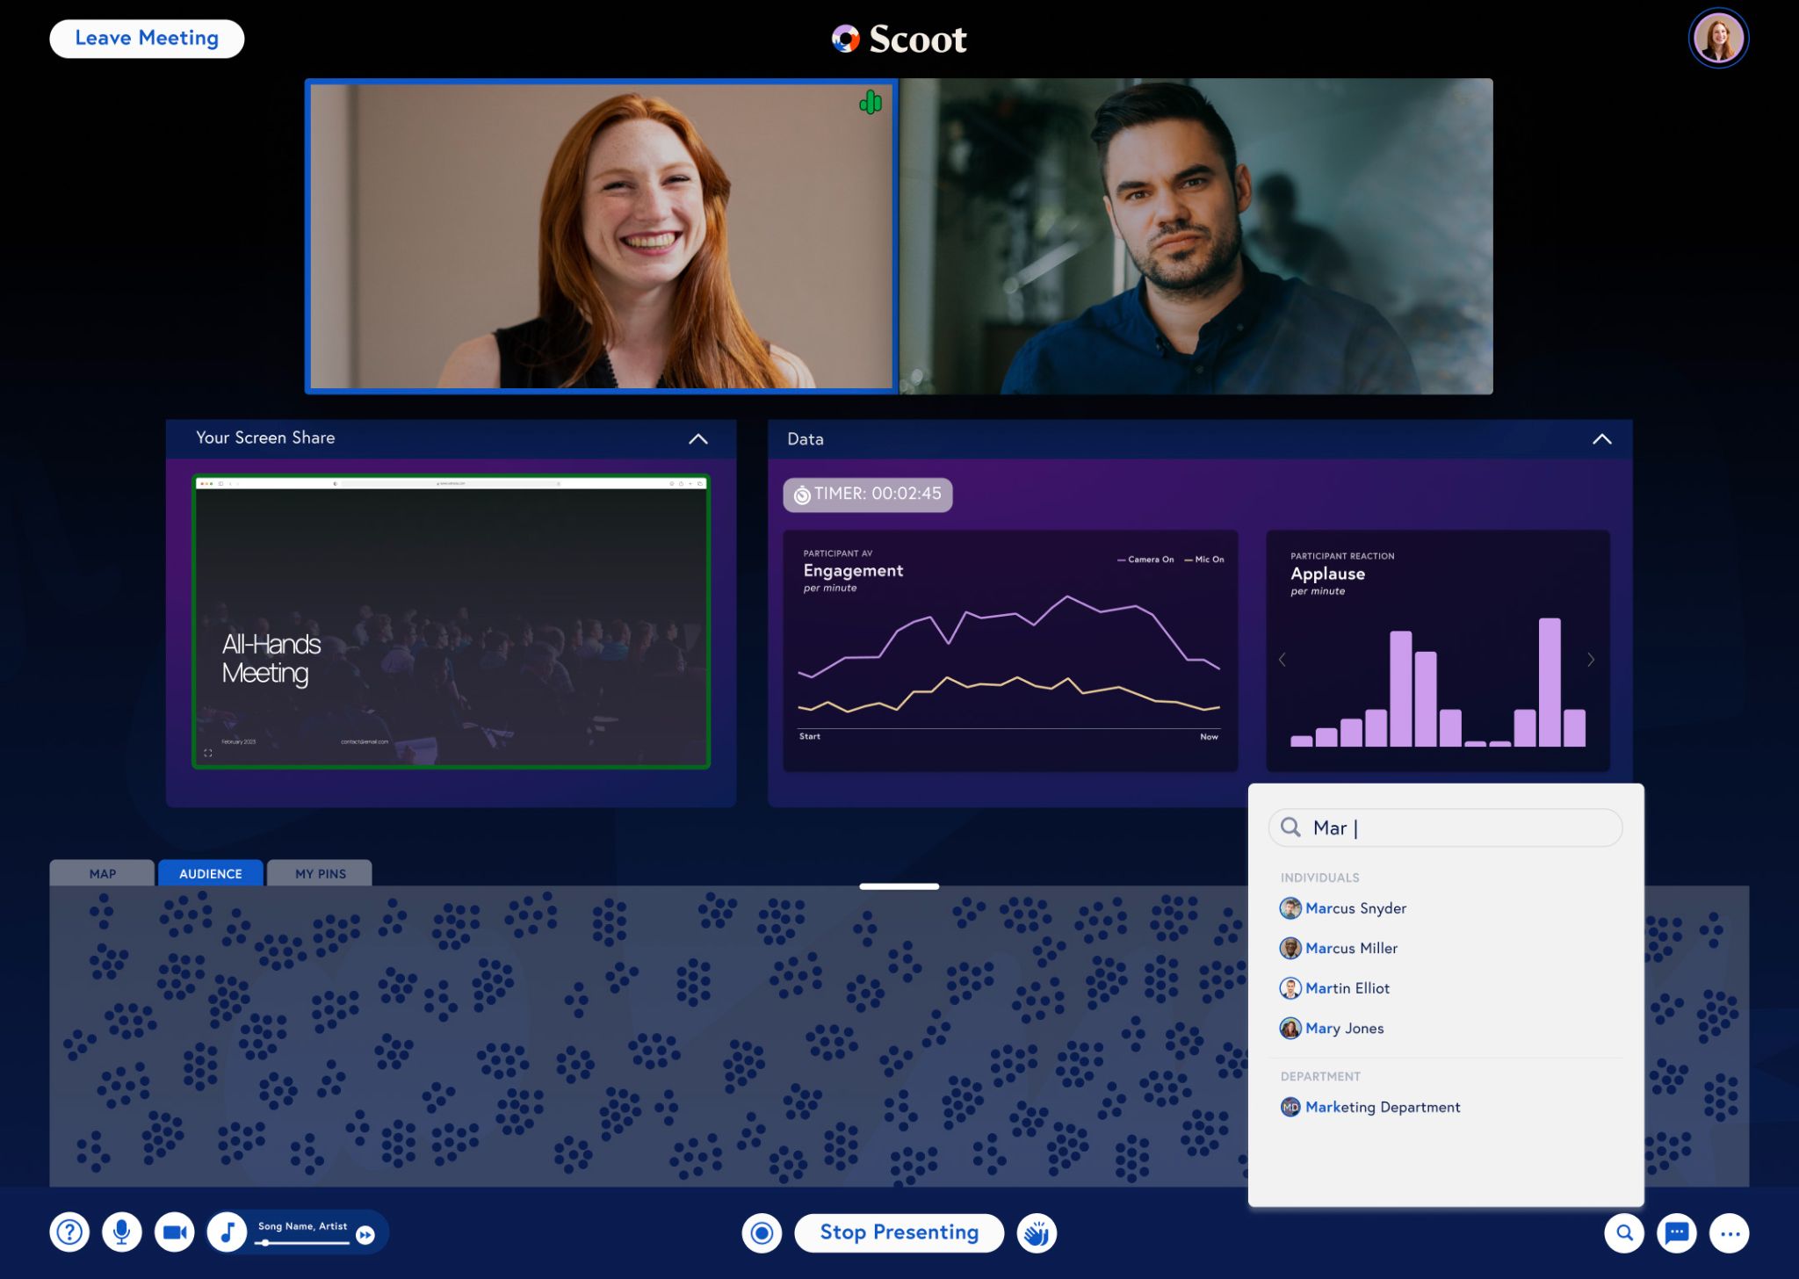Screen dimensions: 1799x1279
Task: Switch to the Map tab
Action: click(102, 873)
